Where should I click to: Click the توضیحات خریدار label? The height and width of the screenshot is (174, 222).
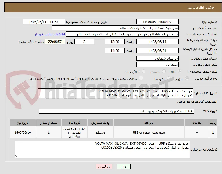point(204,150)
